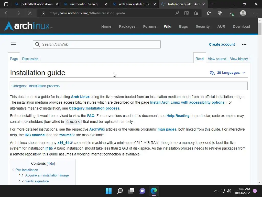Open the FAQ link
The height and width of the screenshot is (197, 262).
91,116
